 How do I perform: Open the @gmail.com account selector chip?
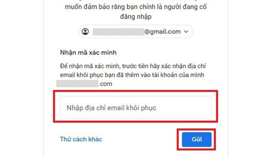tap(136, 31)
